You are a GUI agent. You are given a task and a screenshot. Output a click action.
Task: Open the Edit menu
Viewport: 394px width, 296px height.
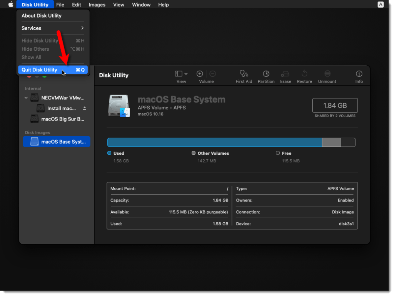[77, 5]
